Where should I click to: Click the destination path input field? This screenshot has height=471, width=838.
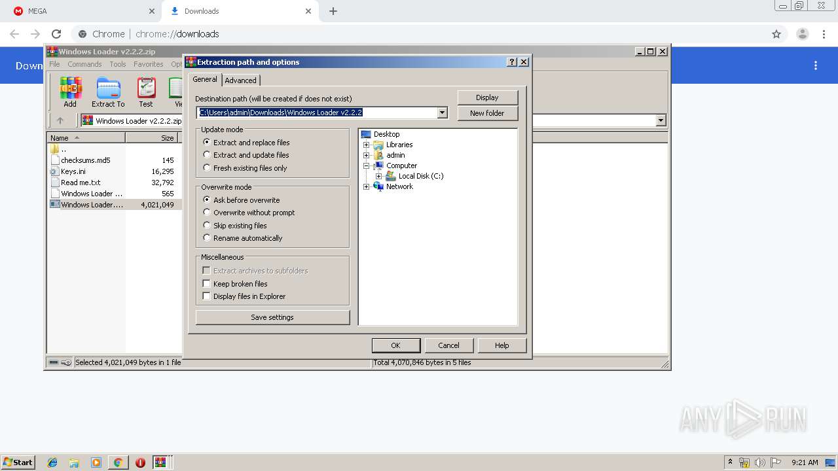click(317, 113)
